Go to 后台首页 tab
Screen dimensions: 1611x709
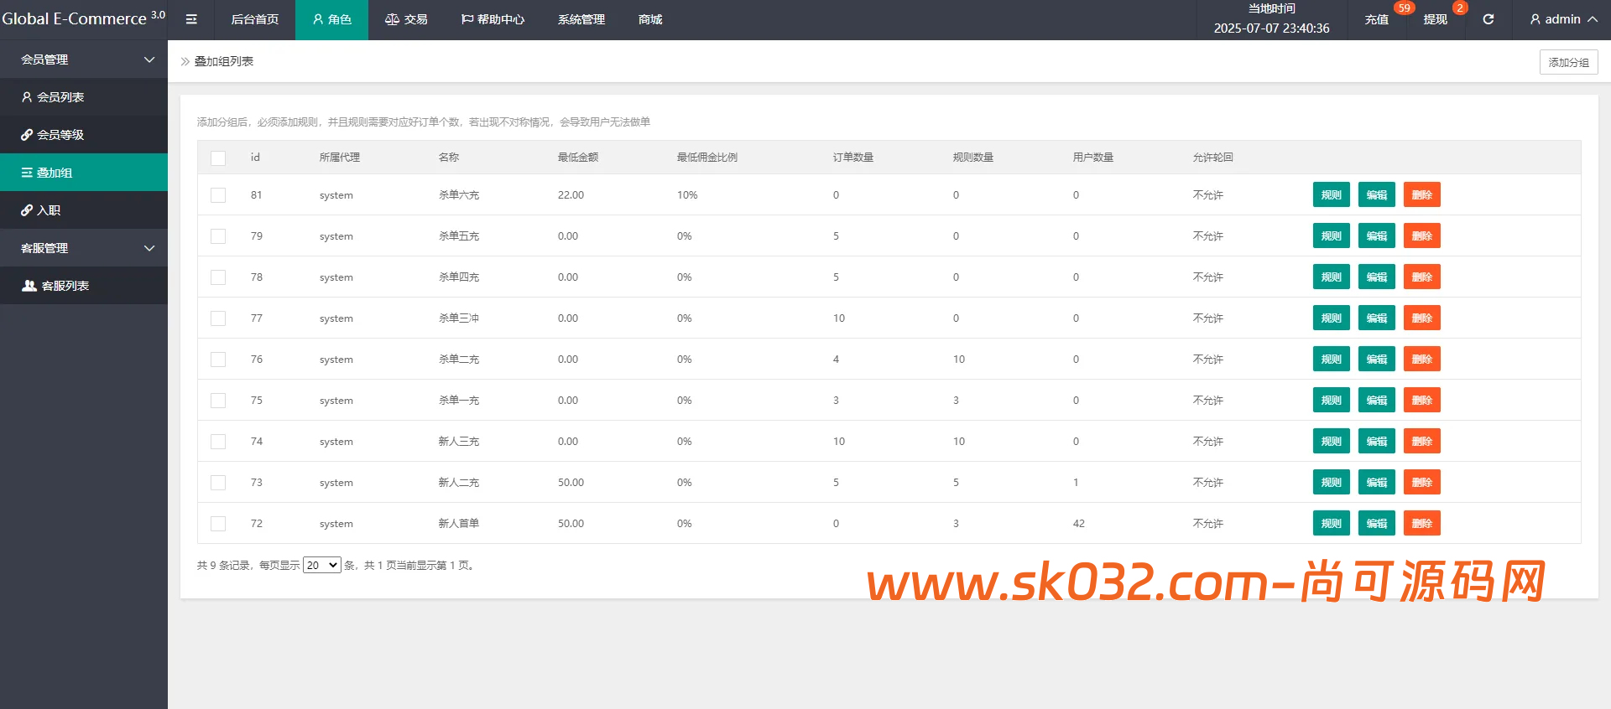(x=255, y=19)
